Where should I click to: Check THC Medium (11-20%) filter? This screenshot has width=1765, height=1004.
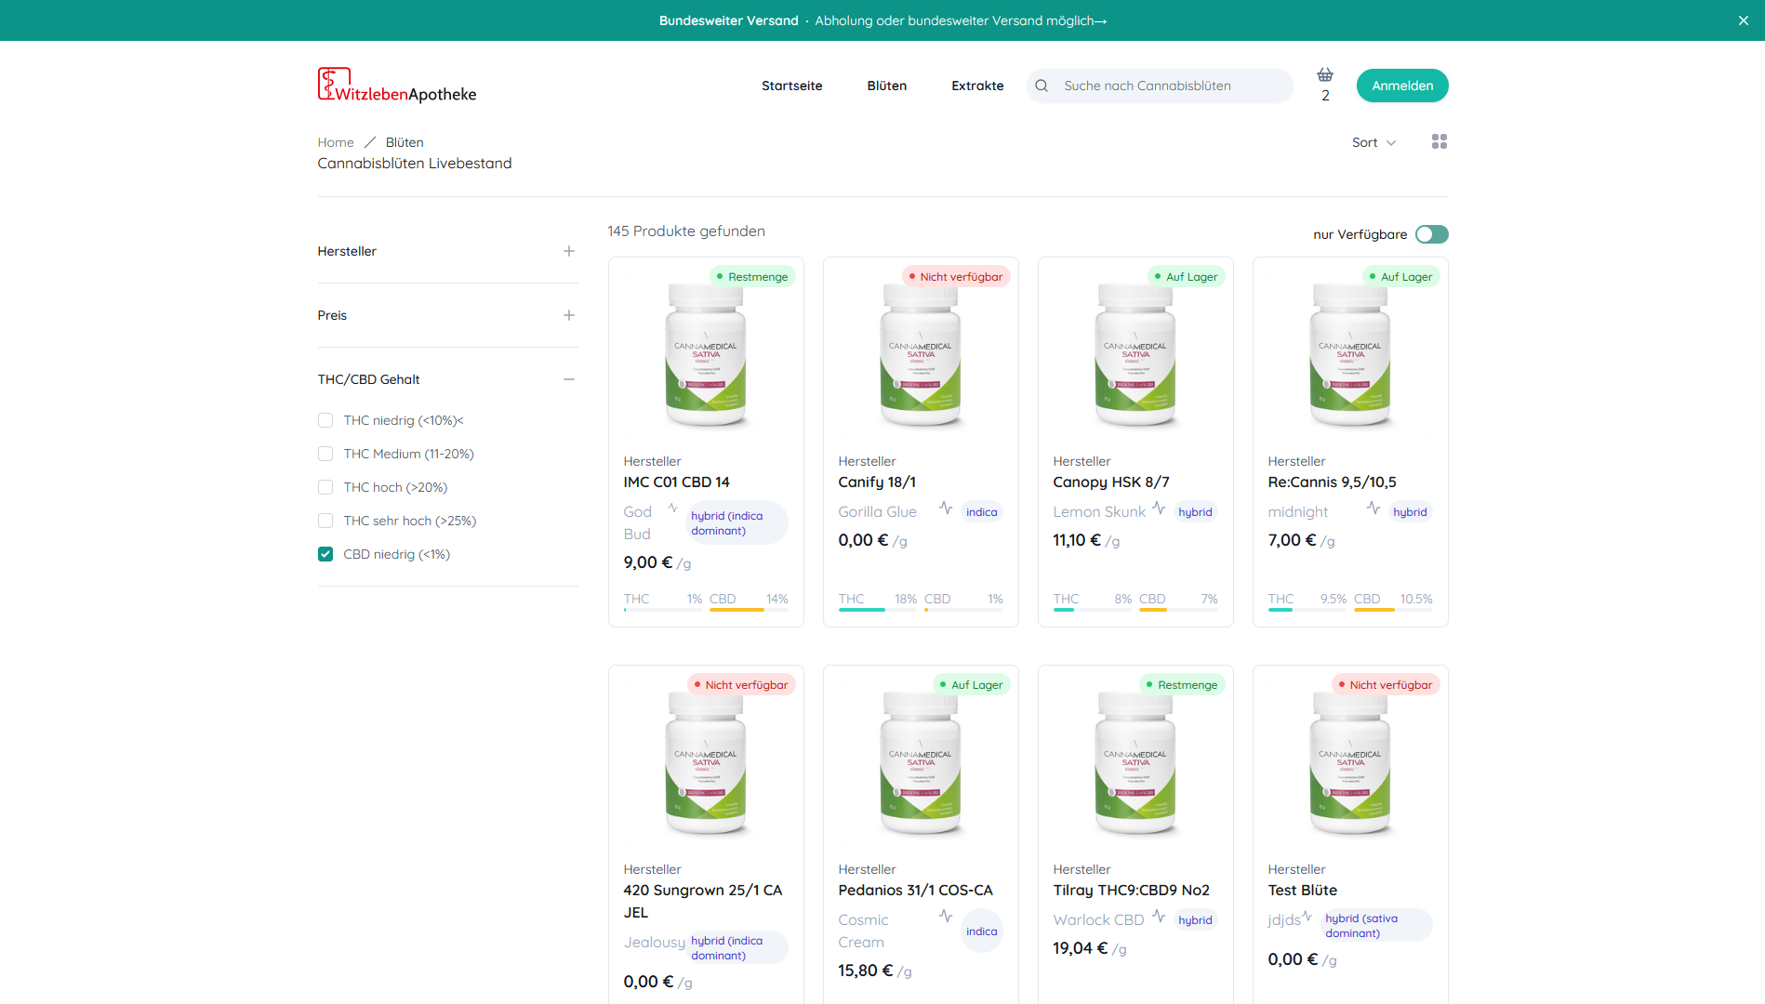pyautogui.click(x=325, y=454)
